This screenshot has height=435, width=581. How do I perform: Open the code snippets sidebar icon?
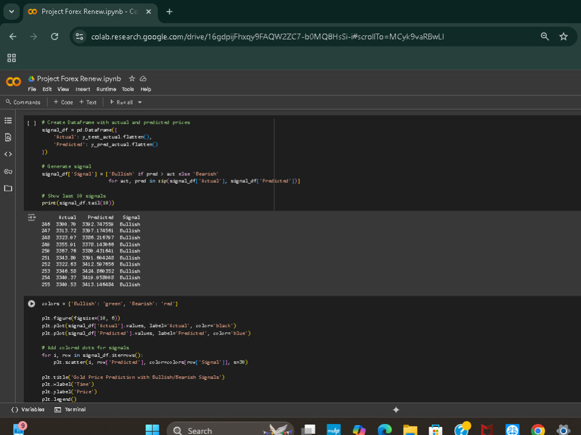[8, 154]
